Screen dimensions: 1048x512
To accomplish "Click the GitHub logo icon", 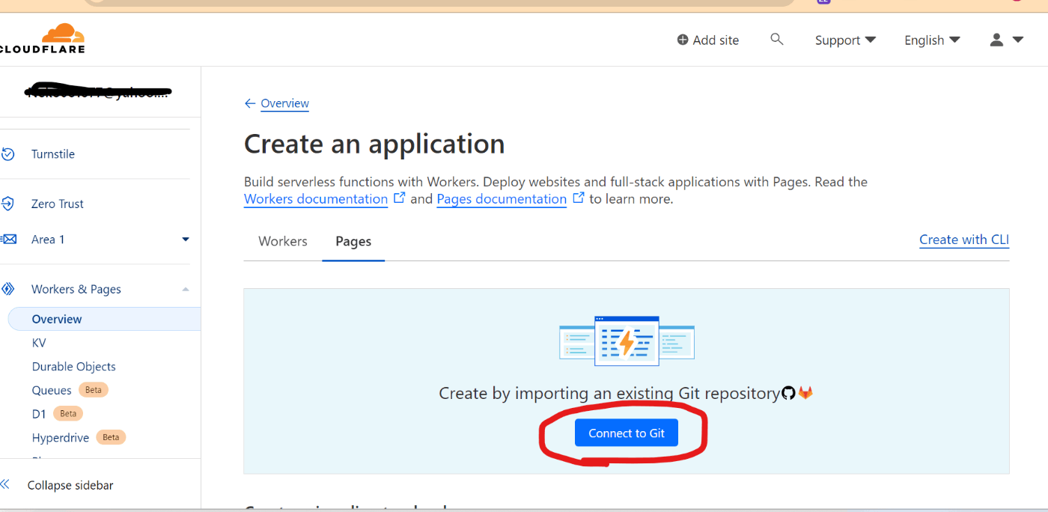I will 788,393.
